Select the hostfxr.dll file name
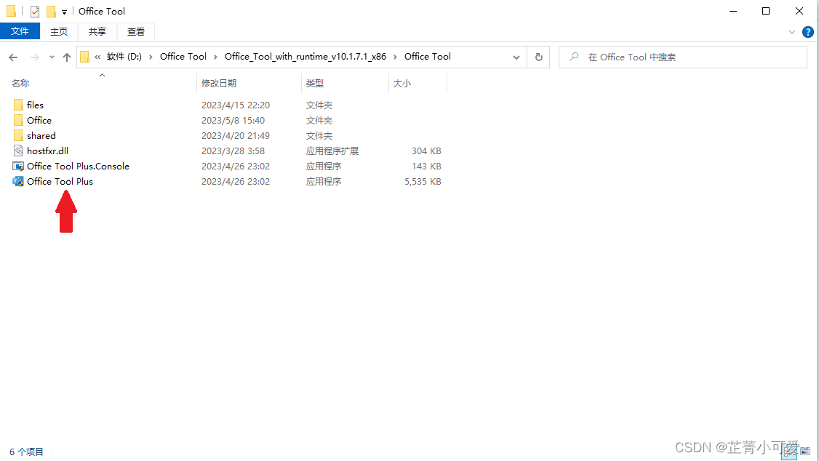This screenshot has height=461, width=819. tap(47, 151)
